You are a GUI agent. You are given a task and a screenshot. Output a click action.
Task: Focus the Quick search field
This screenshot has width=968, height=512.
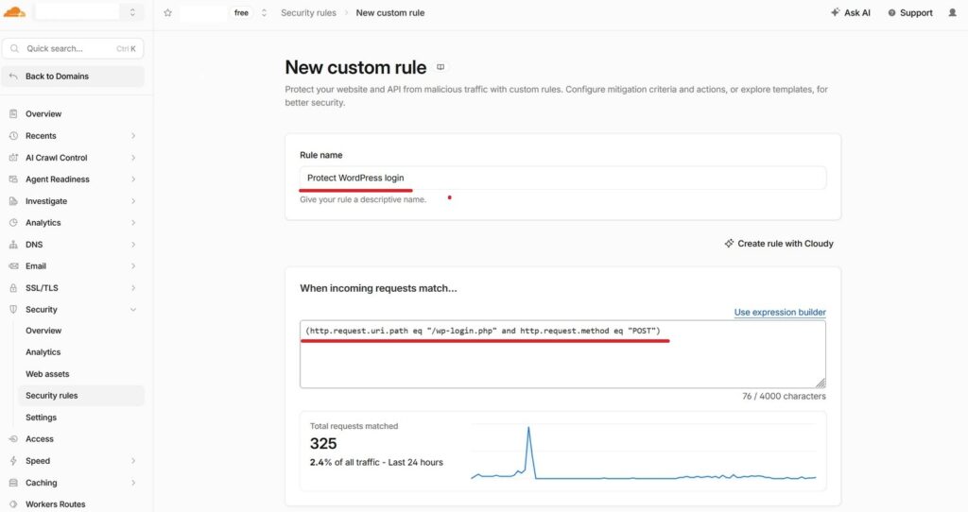point(73,48)
